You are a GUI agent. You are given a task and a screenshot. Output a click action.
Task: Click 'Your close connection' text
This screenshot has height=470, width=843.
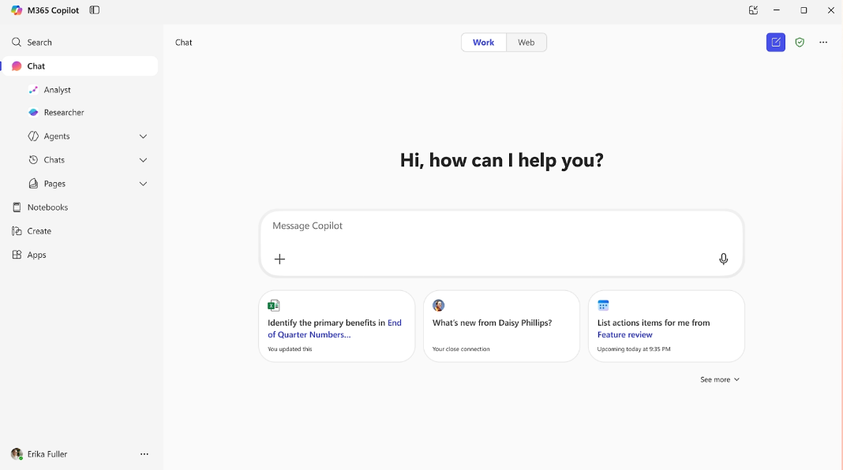(461, 349)
